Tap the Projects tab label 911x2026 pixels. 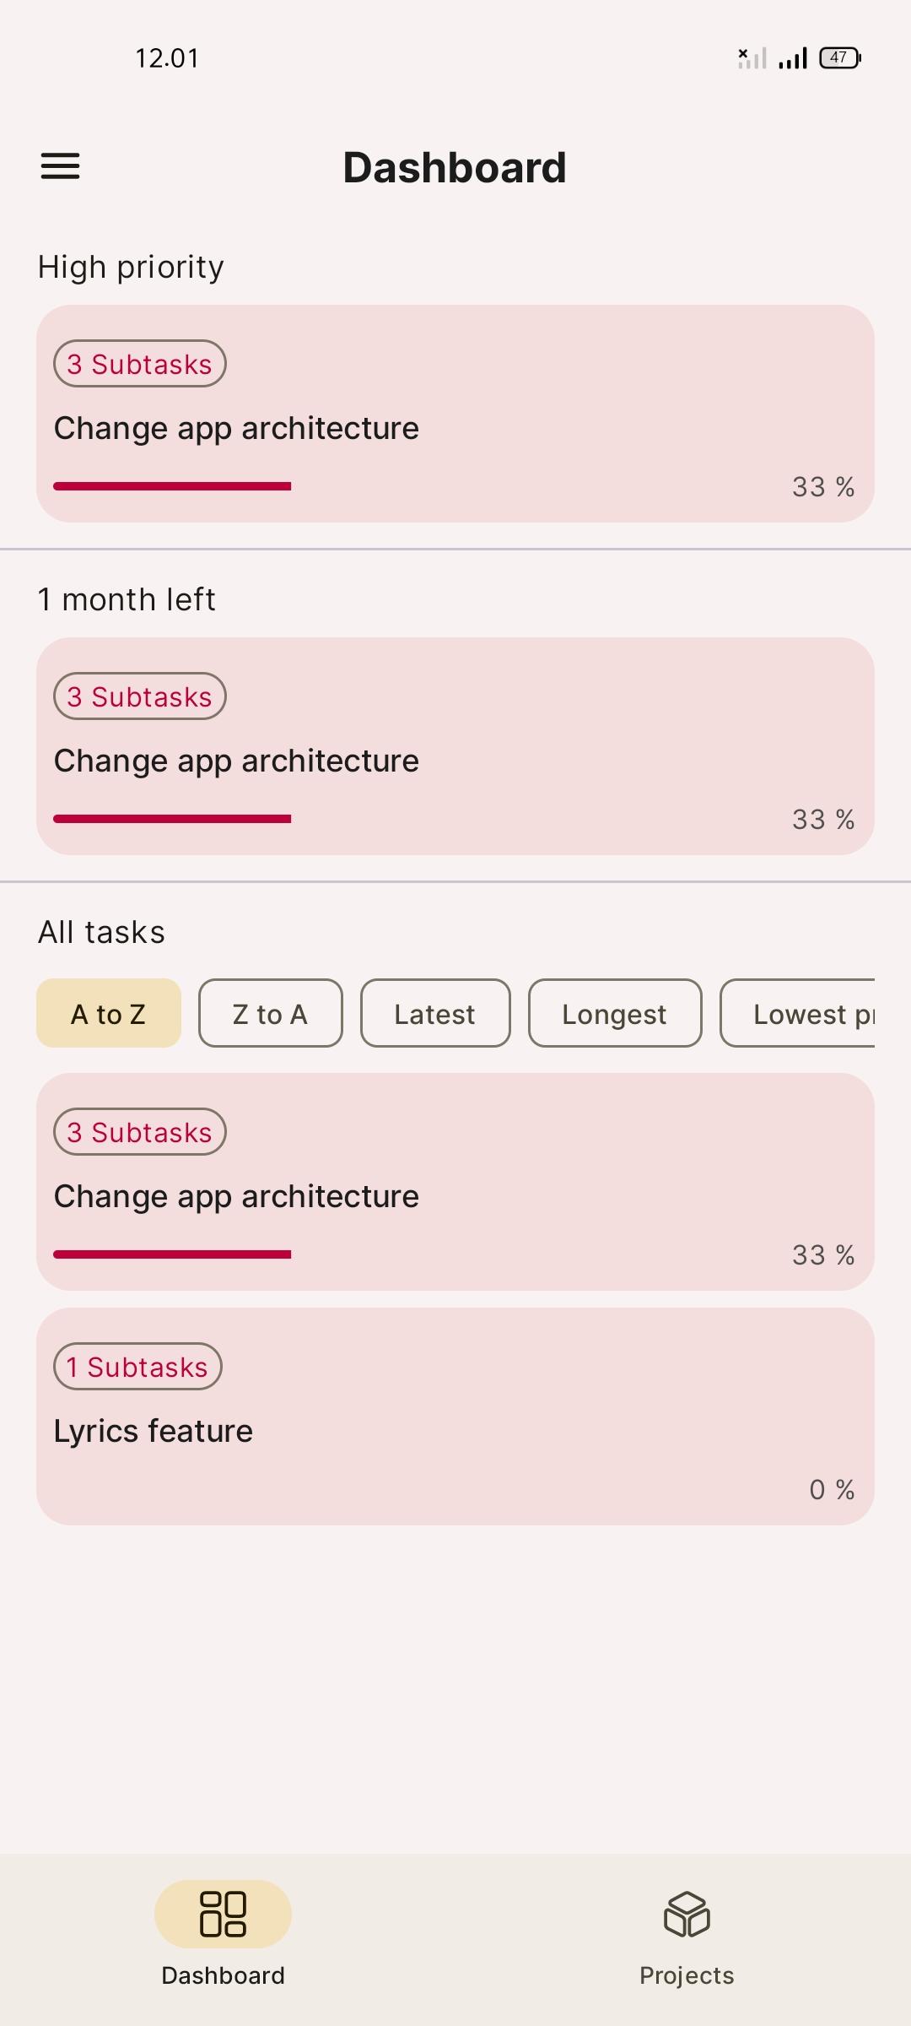coord(687,1975)
